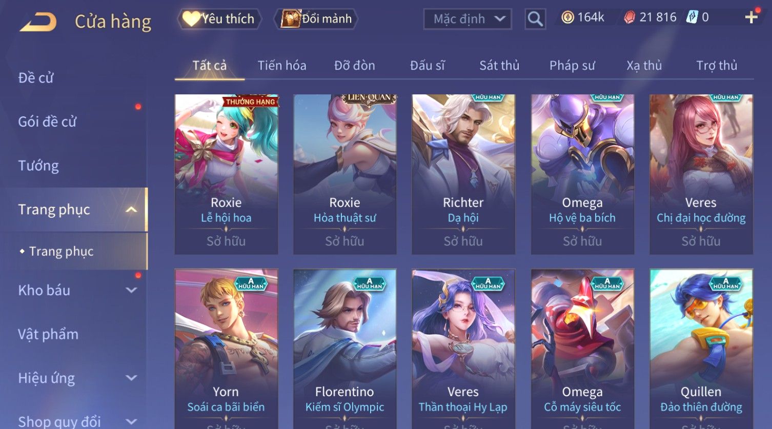This screenshot has height=429, width=772.
Task: Select Richter Dạ hội skin card
Action: click(463, 174)
